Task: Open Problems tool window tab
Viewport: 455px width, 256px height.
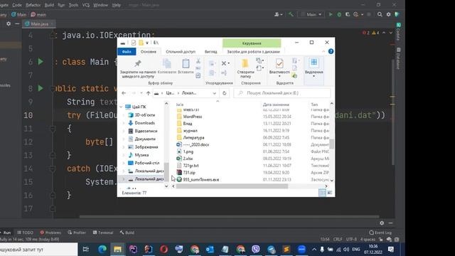Action: tap(50, 233)
